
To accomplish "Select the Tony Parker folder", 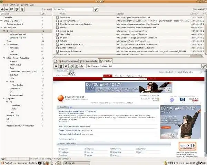I will click(x=18, y=85).
